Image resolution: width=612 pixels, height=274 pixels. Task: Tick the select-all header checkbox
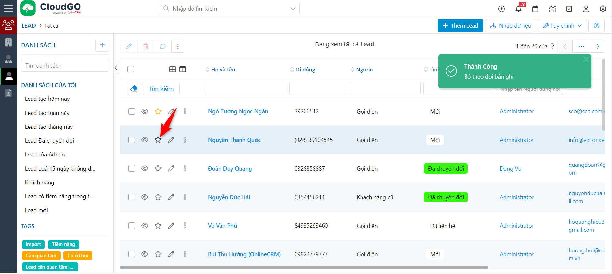pos(131,69)
